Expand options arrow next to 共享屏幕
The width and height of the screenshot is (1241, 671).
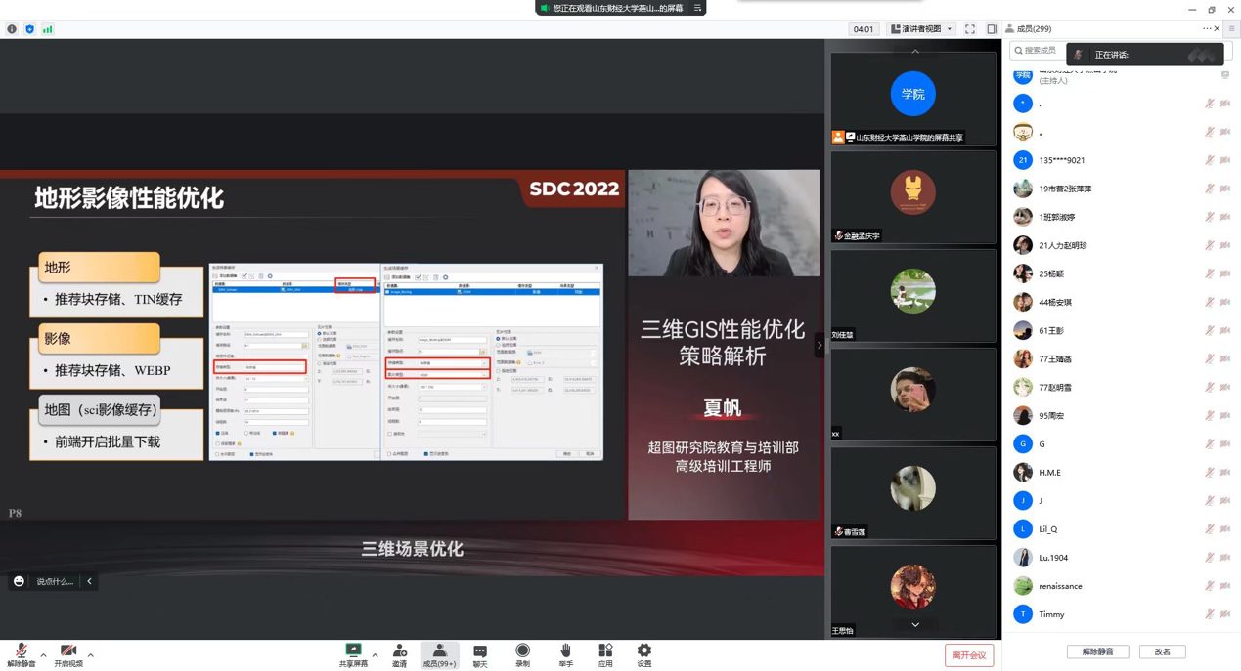pyautogui.click(x=375, y=655)
